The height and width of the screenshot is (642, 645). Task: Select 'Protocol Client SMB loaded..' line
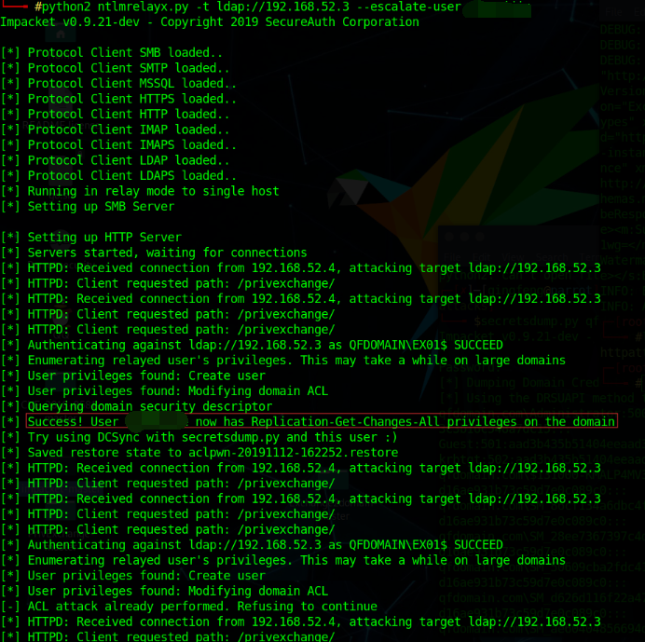pyautogui.click(x=112, y=52)
